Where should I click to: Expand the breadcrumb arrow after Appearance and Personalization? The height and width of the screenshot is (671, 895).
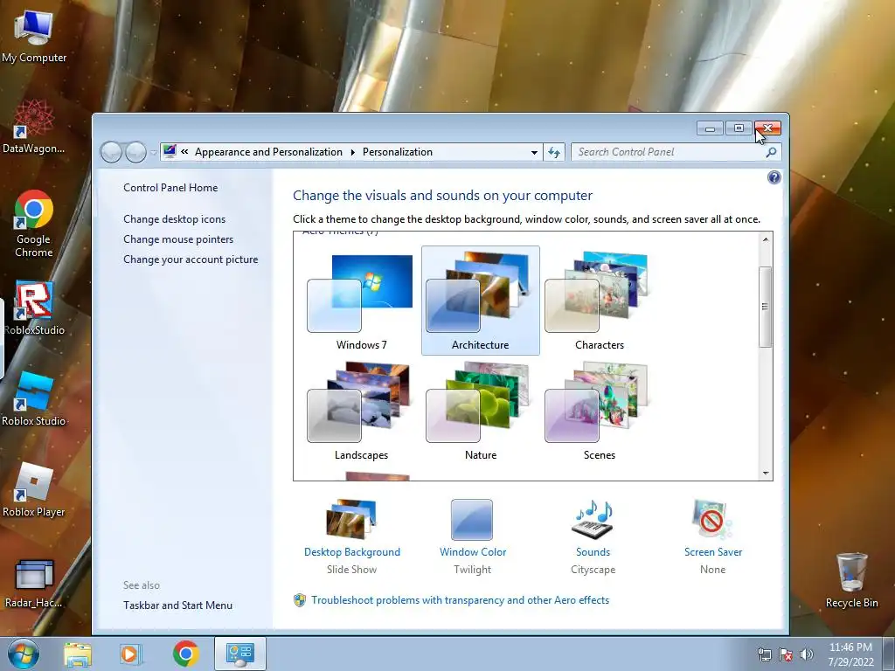353,152
